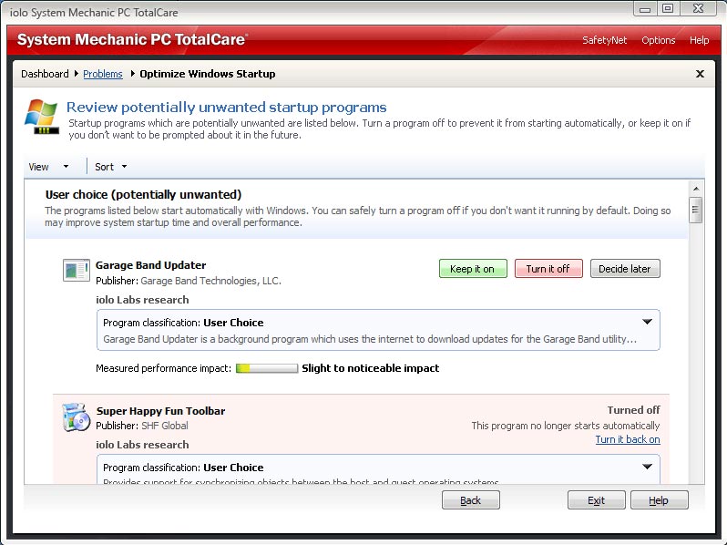This screenshot has width=727, height=545.
Task: Keep Garage Band Updater on
Action: (x=473, y=269)
